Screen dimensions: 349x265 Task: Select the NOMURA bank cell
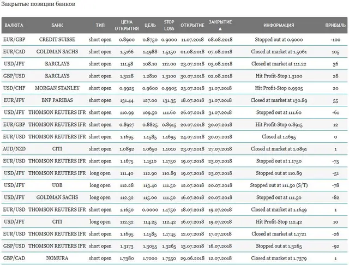pyautogui.click(x=57, y=258)
